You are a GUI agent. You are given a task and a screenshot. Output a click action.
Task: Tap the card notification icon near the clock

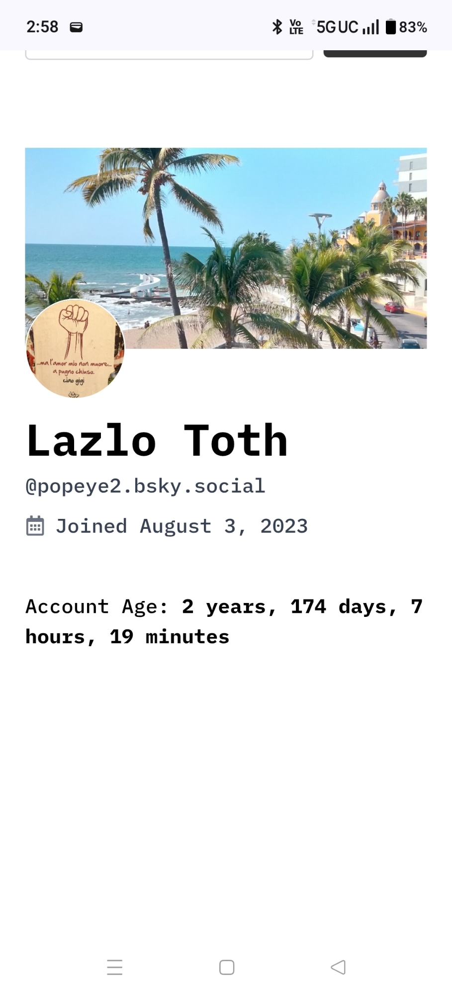click(76, 27)
